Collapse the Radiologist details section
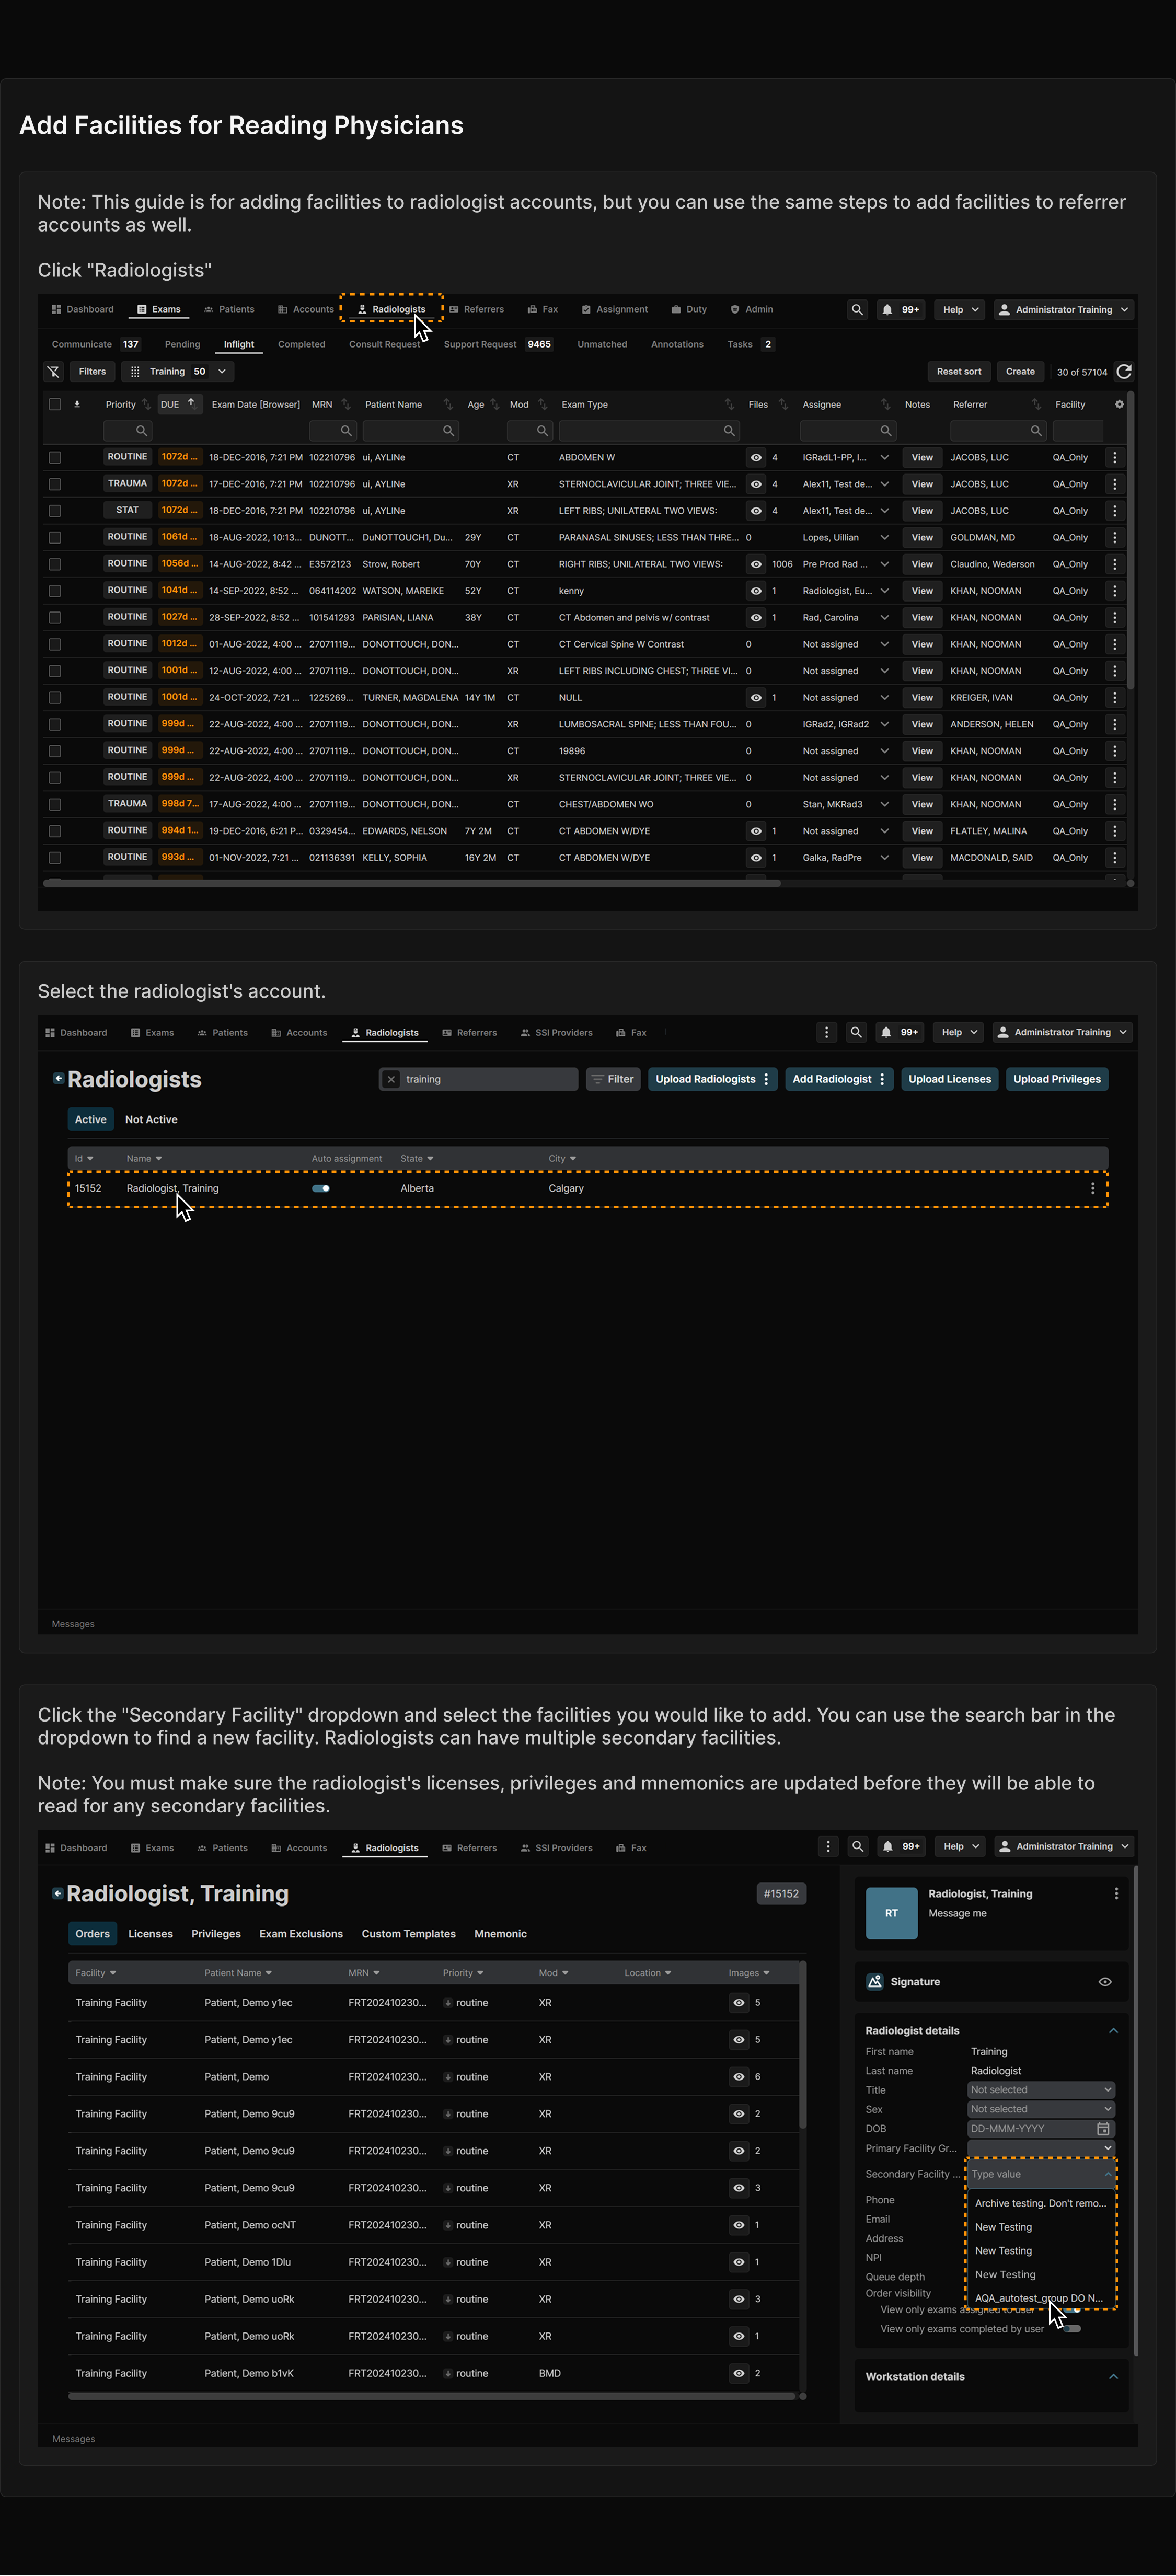 click(x=1113, y=2030)
